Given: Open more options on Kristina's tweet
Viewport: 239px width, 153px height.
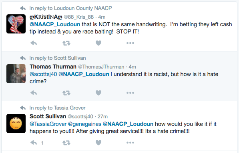Looking at the screenshot, I should point(130,43).
